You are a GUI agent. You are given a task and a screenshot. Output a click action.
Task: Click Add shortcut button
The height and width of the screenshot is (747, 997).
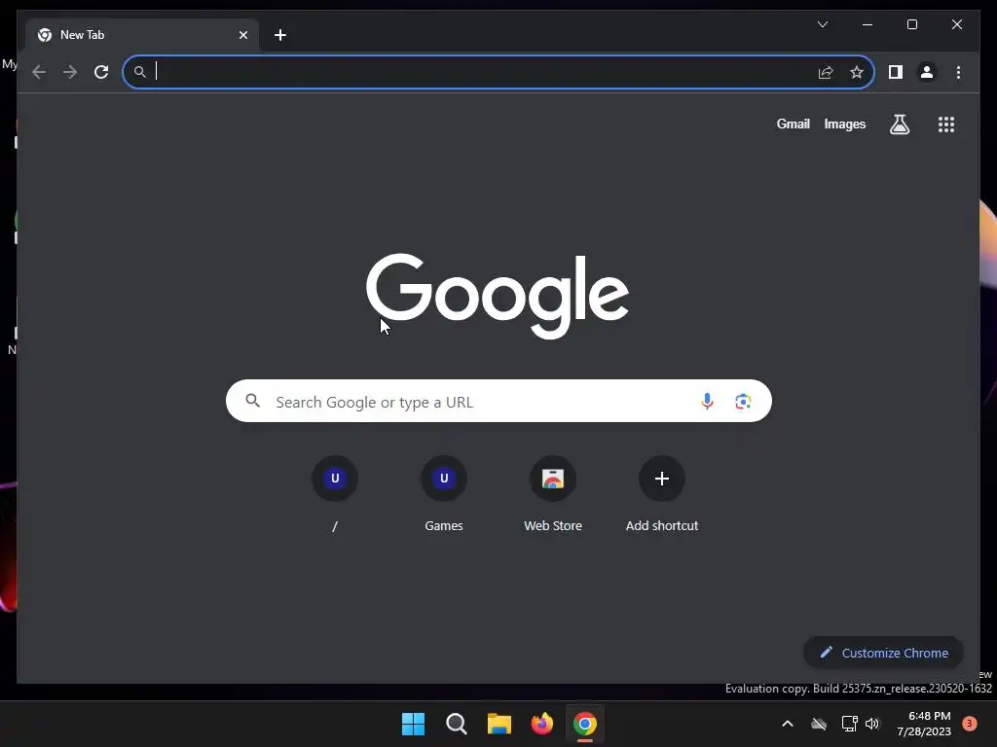click(662, 494)
